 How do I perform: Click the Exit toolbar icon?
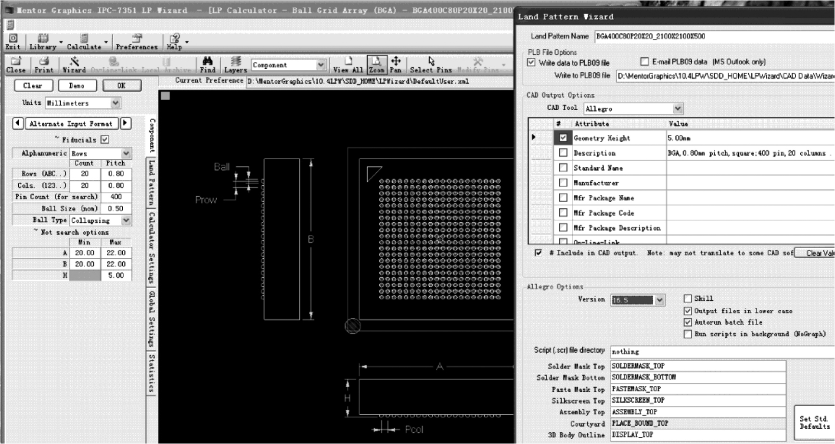pos(13,41)
